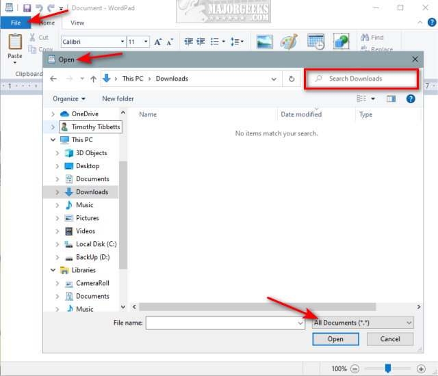438x376 pixels.
Task: Click the Search Downloads field
Action: coord(361,79)
